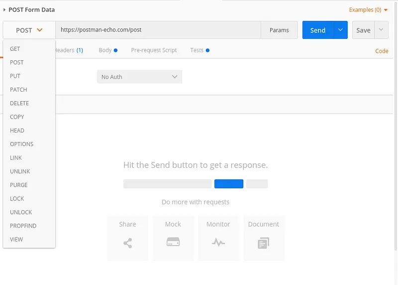This screenshot has height=285, width=398.
Task: Choose LINK from the method list
Action: [x=29, y=157]
